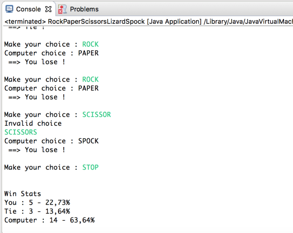
Task: Close the Console tab with X
Action: pyautogui.click(x=48, y=9)
